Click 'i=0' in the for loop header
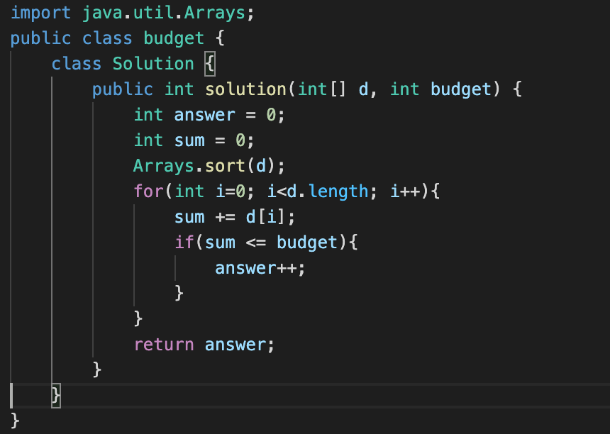The height and width of the screenshot is (434, 610). click(231, 191)
